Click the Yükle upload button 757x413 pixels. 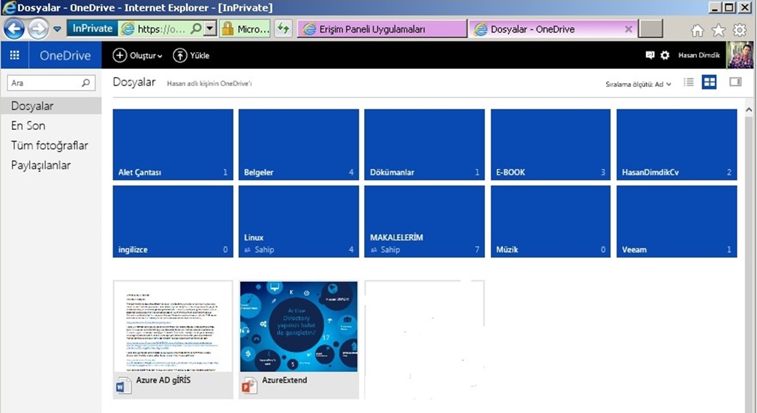point(192,56)
